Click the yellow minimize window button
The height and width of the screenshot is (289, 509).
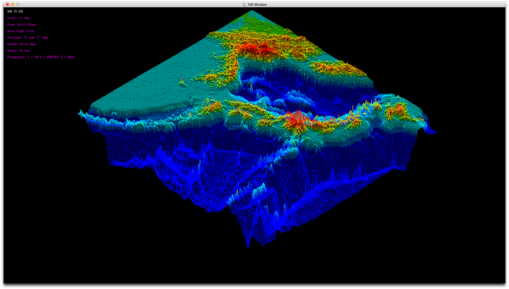pyautogui.click(x=13, y=4)
